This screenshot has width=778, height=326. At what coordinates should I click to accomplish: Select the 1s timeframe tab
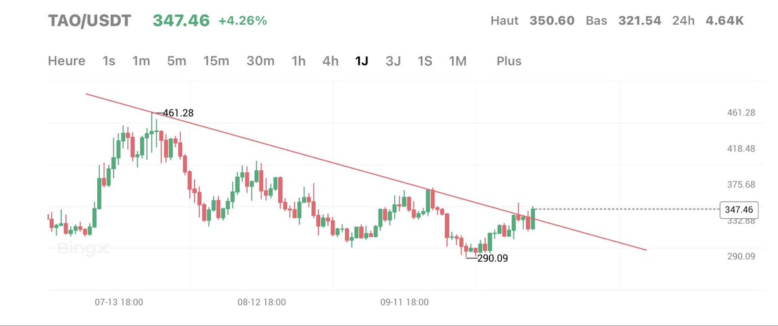tap(109, 61)
